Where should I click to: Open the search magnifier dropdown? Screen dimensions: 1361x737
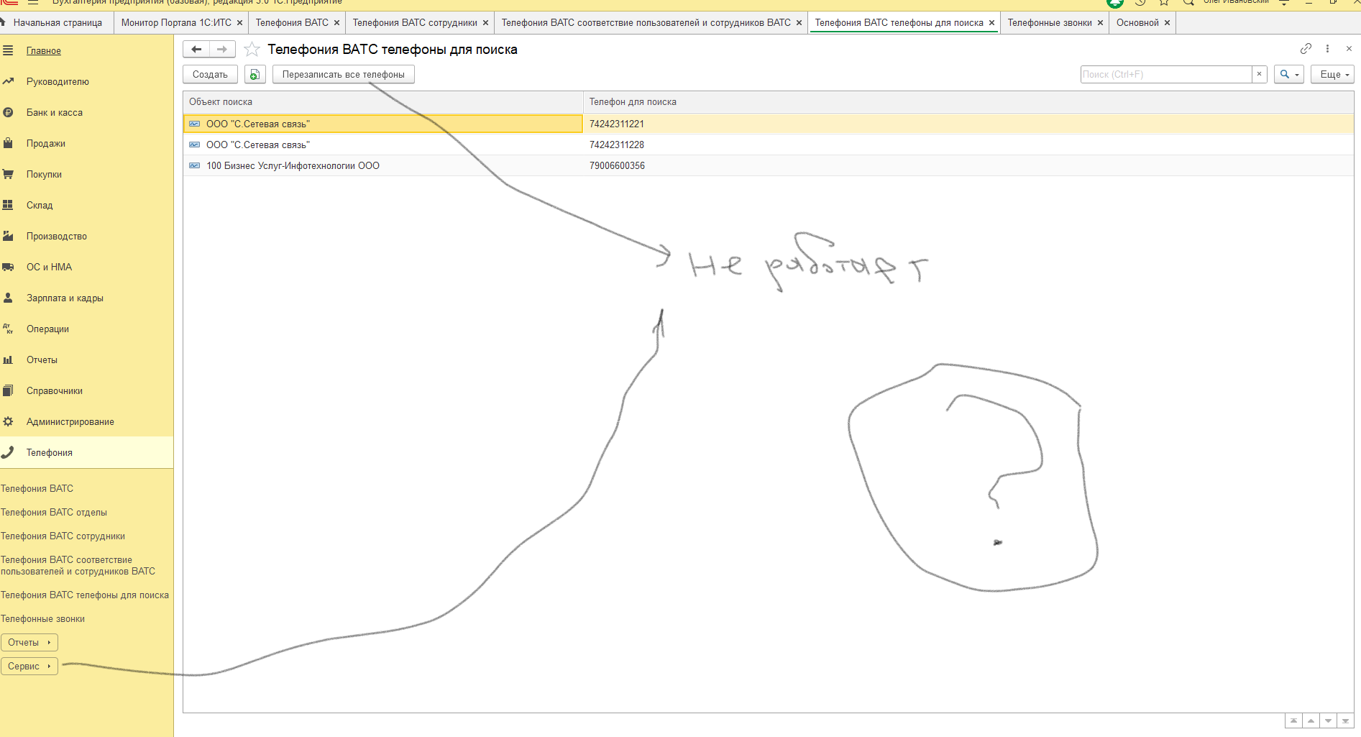click(1289, 74)
